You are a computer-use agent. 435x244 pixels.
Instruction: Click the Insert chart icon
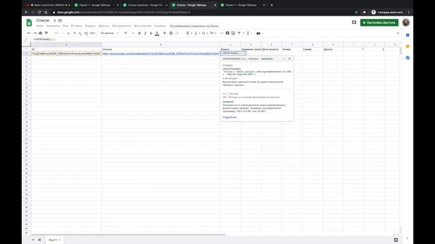click(x=233, y=33)
